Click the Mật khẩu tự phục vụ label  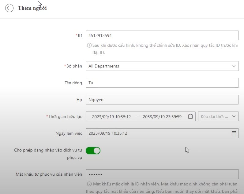click(x=49, y=174)
